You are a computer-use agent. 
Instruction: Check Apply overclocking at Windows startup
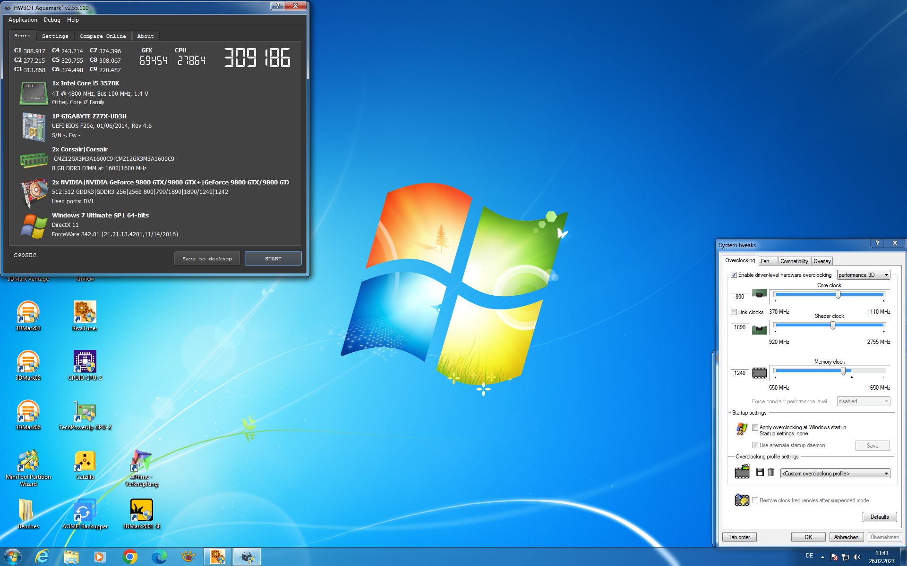point(755,427)
